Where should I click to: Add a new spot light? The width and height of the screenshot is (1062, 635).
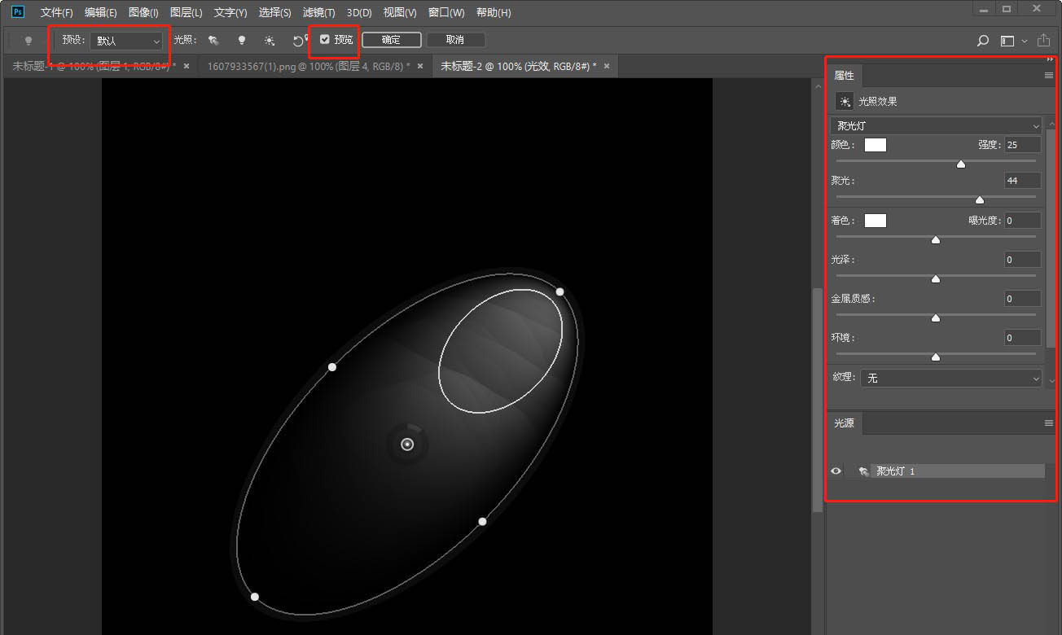(x=213, y=40)
